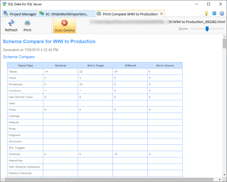The width and height of the screenshot is (227, 182).
Task: Open the hamburger menu icon
Action: [214, 13]
